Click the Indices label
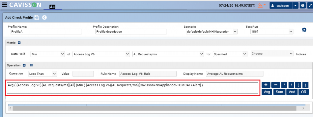This screenshot has width=313, height=117. coord(301,54)
